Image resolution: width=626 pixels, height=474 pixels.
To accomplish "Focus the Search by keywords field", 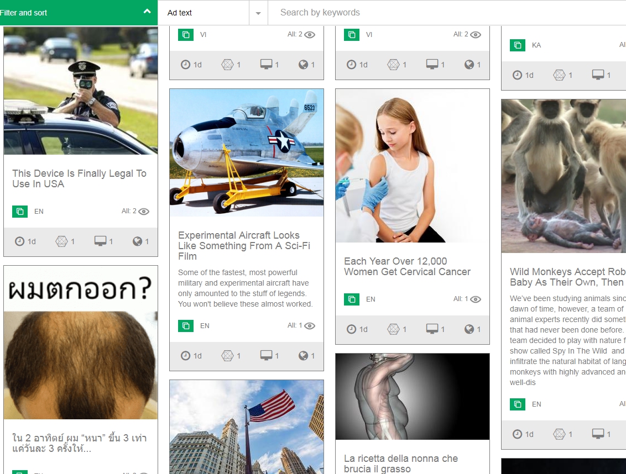I will [447, 13].
